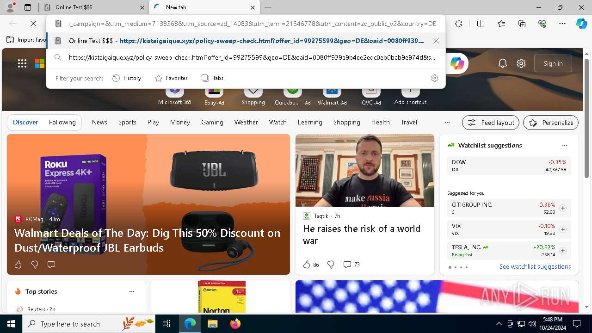The image size is (592, 333).
Task: Open address bar settings gear icon
Action: point(434,78)
